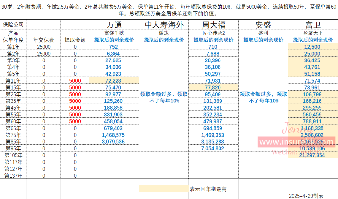The image size is (338, 199).
Task: Select the 匠心传承2 product cell
Action: click(x=214, y=33)
